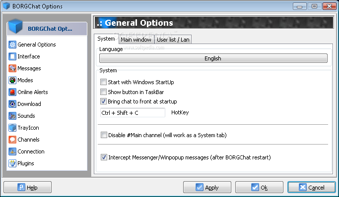Toggle Show button in TaskBar checkbox
This screenshot has height=197, width=339.
(x=103, y=92)
